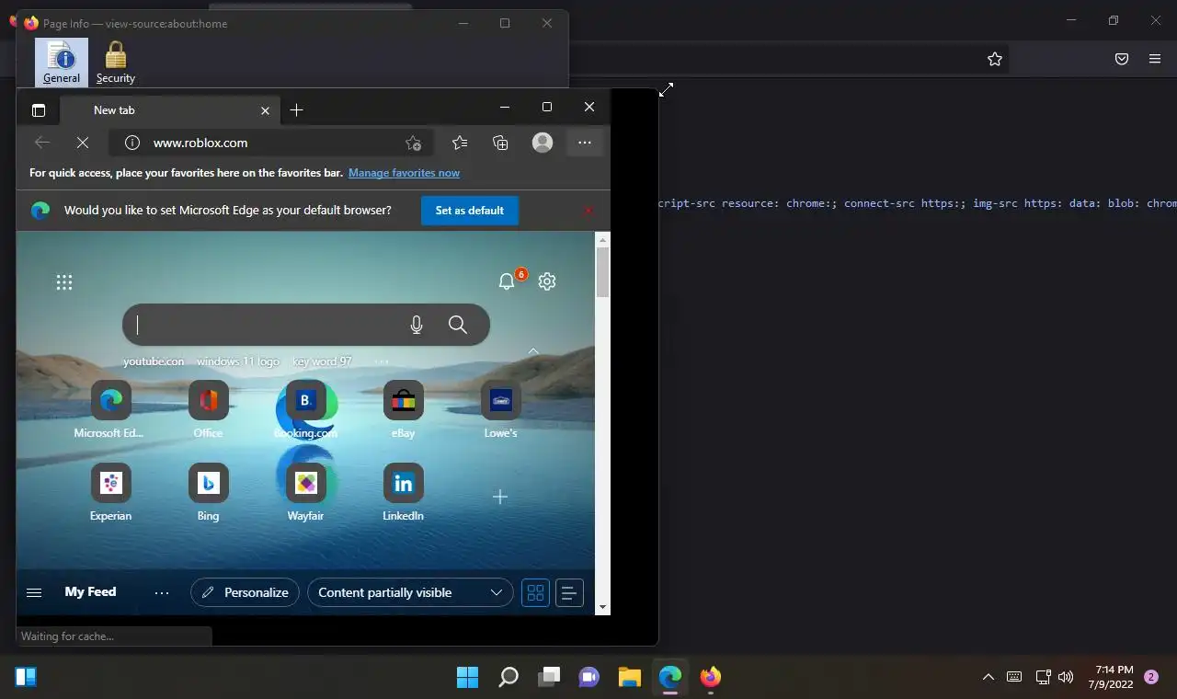Collapse the quick links with the chevron
The image size is (1177, 699).
pyautogui.click(x=533, y=351)
